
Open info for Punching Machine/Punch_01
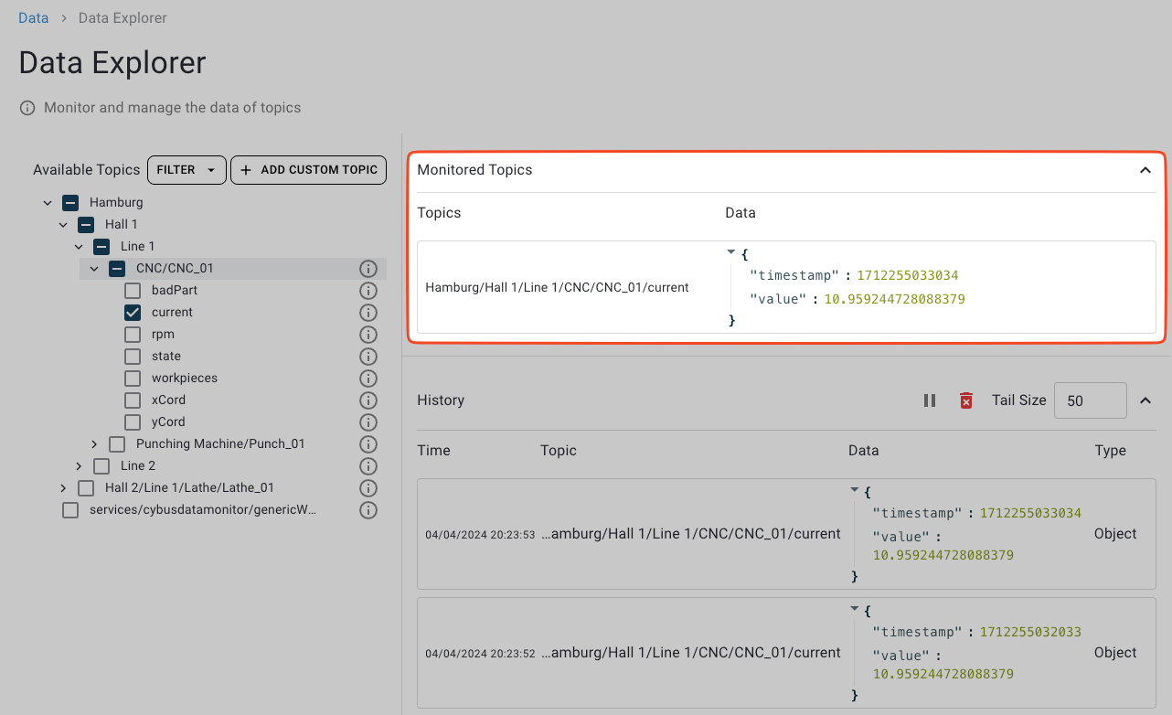(368, 444)
